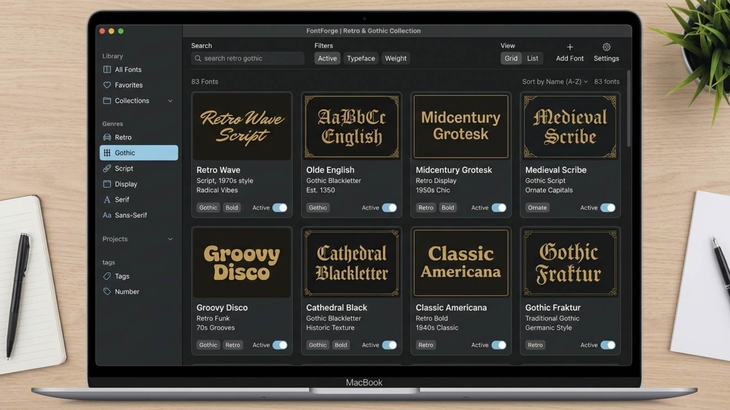Click the search magnifier icon

tap(198, 58)
